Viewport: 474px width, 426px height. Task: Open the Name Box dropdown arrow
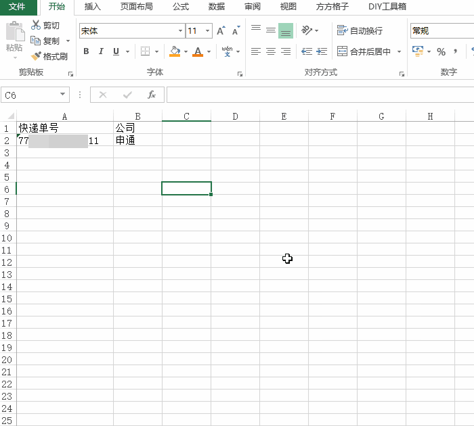click(62, 94)
